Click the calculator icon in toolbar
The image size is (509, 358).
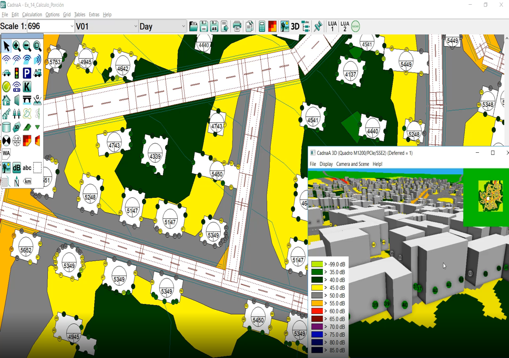pos(262,26)
